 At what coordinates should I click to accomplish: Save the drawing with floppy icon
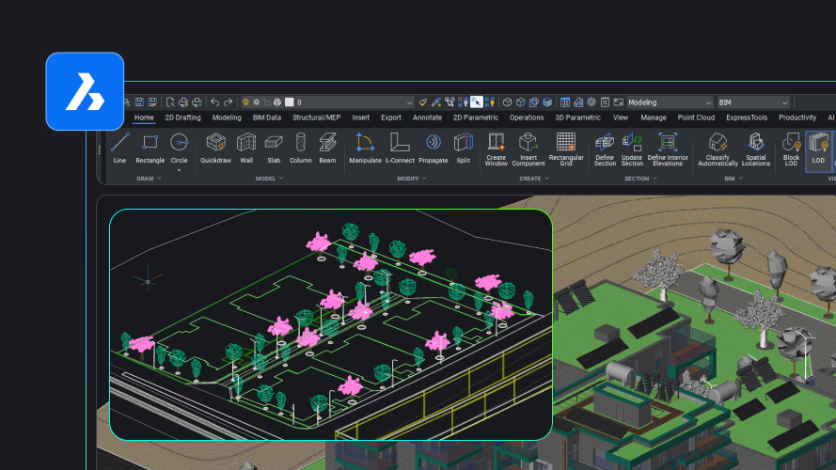coord(139,102)
